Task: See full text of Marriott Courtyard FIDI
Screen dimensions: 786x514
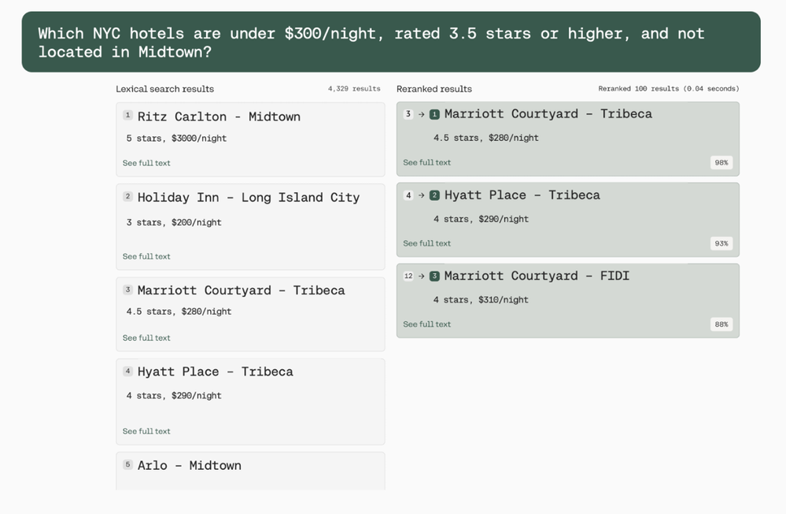Action: (427, 324)
